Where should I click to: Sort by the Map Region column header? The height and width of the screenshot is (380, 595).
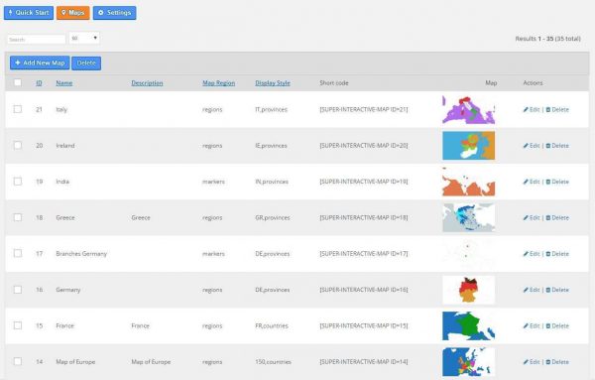tap(218, 82)
